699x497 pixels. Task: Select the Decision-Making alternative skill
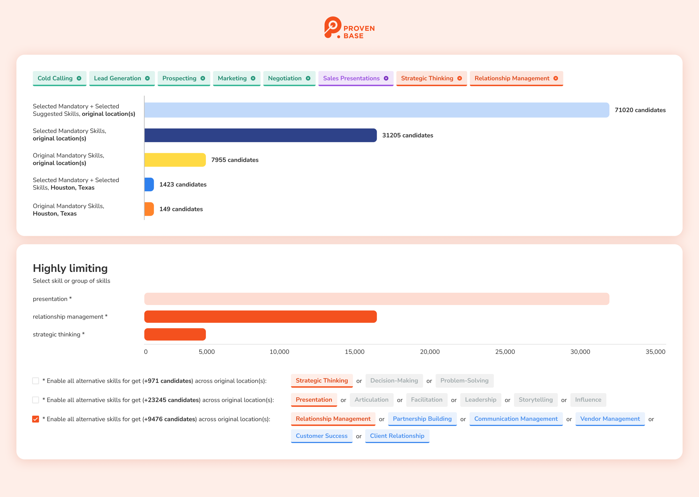[394, 380]
